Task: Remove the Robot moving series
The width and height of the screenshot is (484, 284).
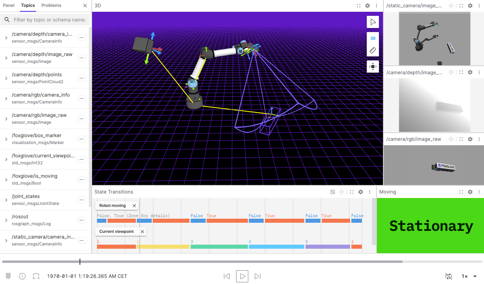Action: [134, 206]
